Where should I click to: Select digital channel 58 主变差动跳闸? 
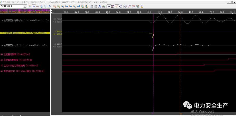pos(15,54)
